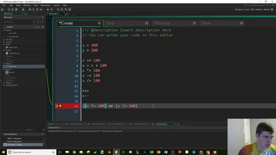276x155 pixels.
Task: Click the breakpoint error icon on line 16
Action: point(60,106)
